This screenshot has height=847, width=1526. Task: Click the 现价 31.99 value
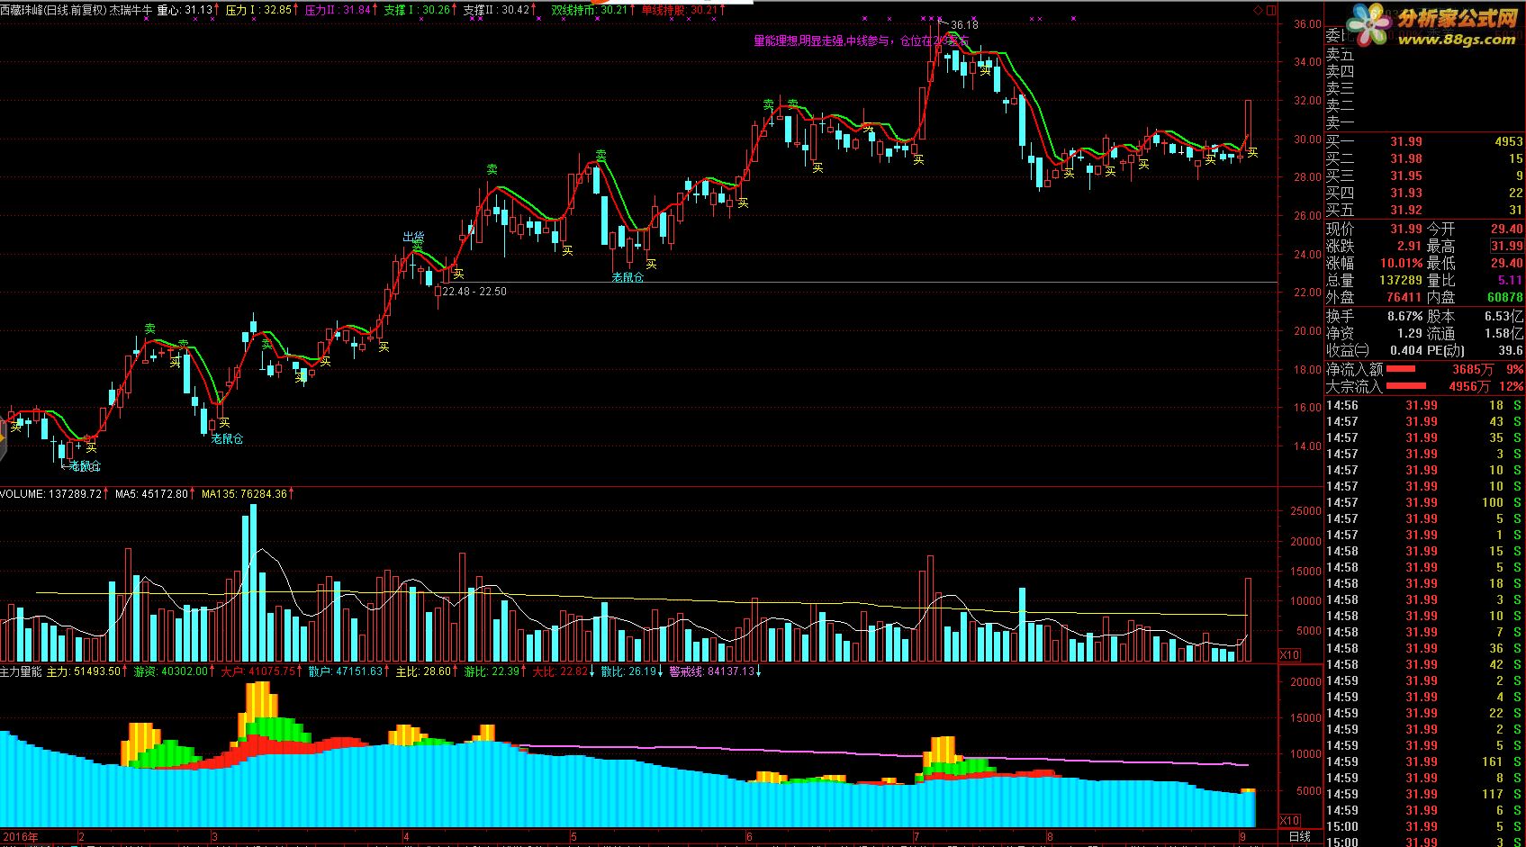(1406, 230)
